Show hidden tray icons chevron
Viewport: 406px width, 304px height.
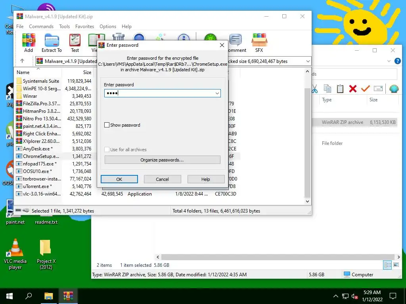pyautogui.click(x=335, y=296)
